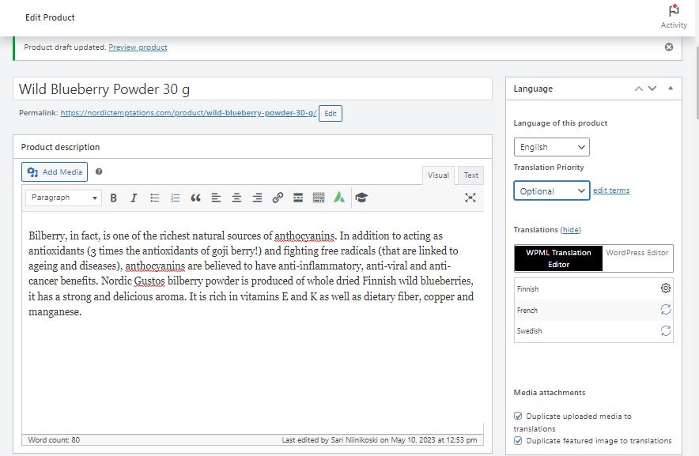699x456 pixels.
Task: Click inside the product description text area
Action: pyautogui.click(x=252, y=322)
